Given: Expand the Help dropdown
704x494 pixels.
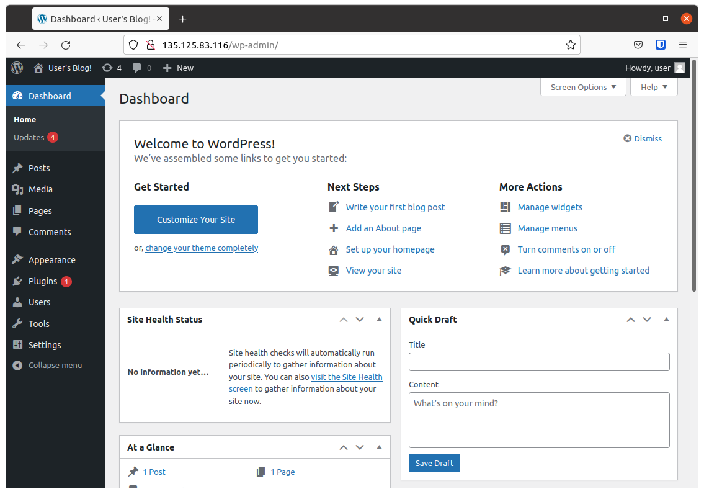Looking at the screenshot, I should coord(653,87).
